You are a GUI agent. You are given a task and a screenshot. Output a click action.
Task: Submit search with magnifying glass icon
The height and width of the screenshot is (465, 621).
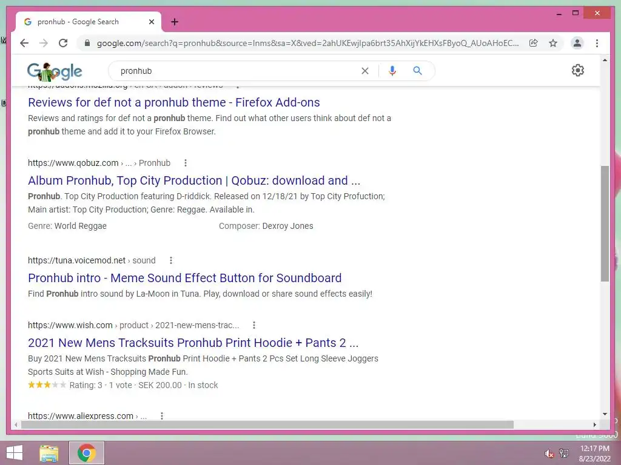pos(417,71)
